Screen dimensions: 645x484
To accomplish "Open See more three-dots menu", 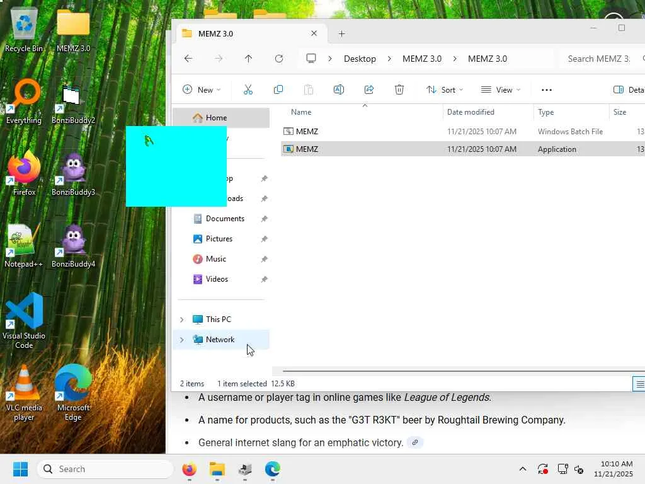I will pos(547,89).
